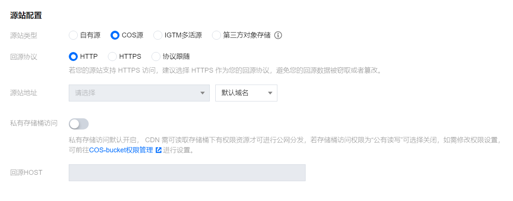Select the 自有源 origin type
513x201 pixels.
point(73,35)
